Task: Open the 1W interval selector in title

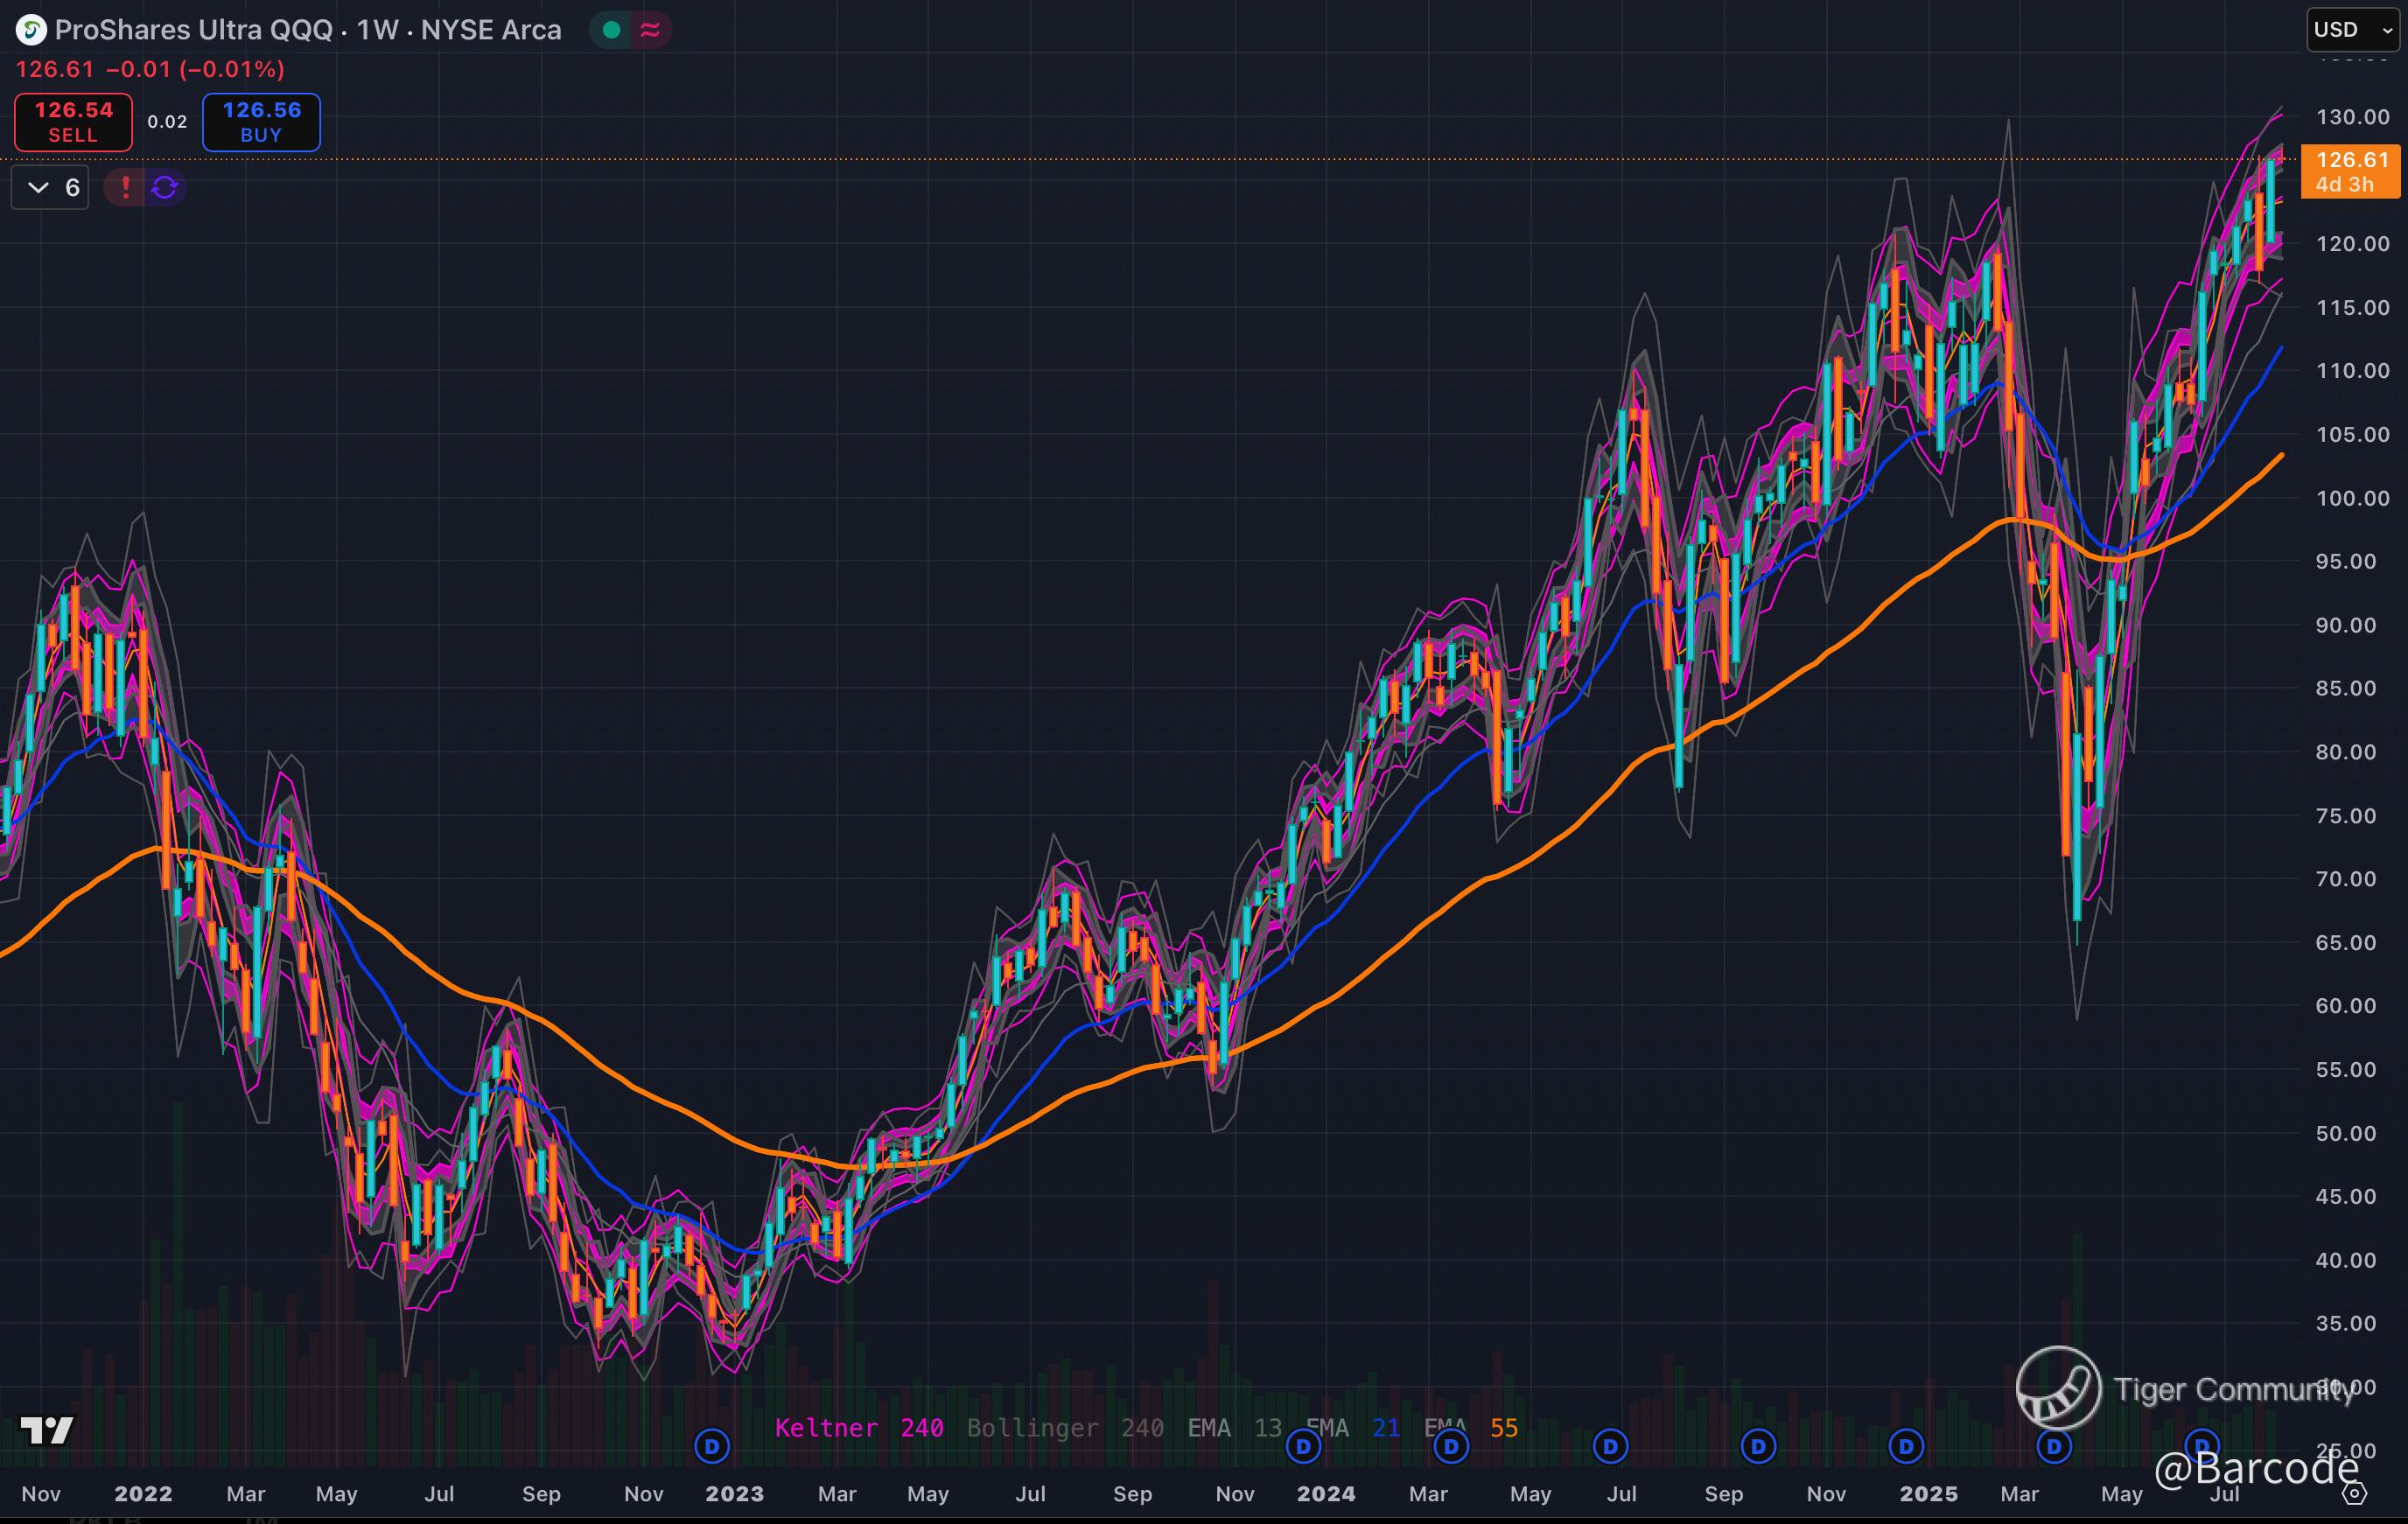Action: coord(377,30)
